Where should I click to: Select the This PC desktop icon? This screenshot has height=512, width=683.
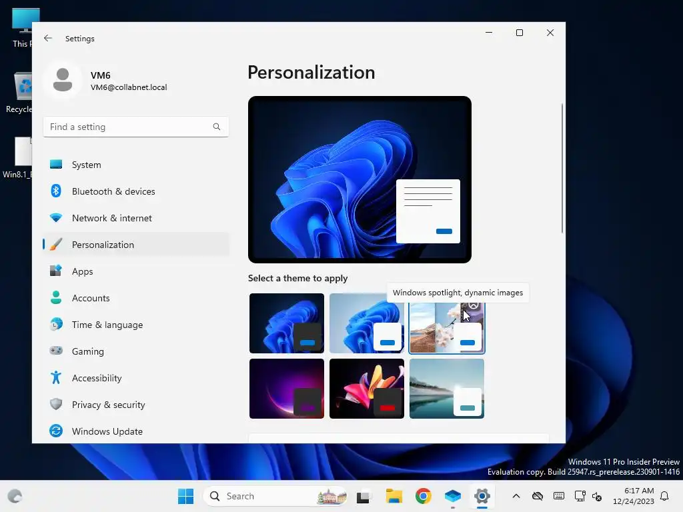tap(22, 28)
